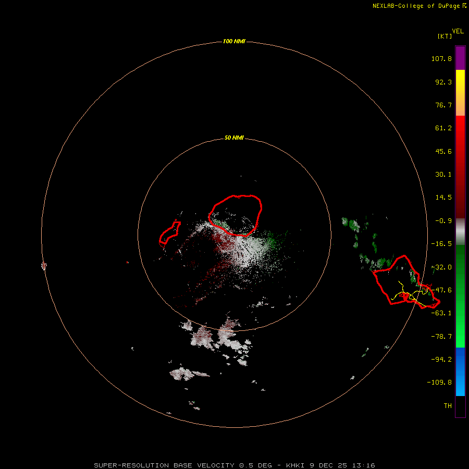The width and height of the screenshot is (469, 469).
Task: Select the -63.1 velocity scale label
Action: [441, 313]
